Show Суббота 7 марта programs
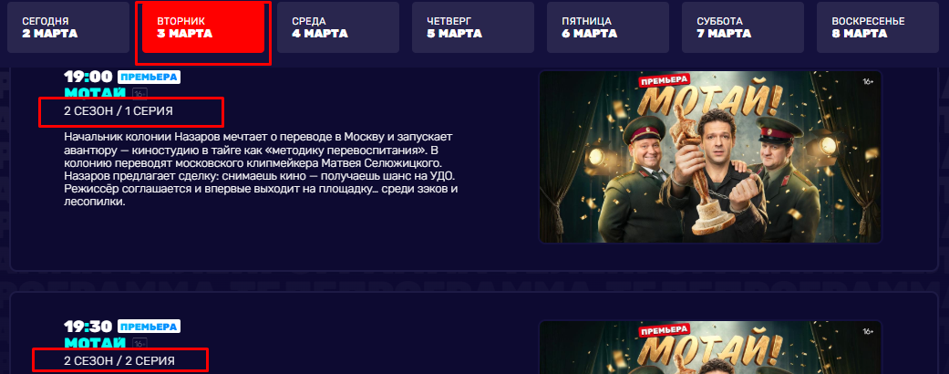Image resolution: width=949 pixels, height=374 pixels. pos(743,27)
